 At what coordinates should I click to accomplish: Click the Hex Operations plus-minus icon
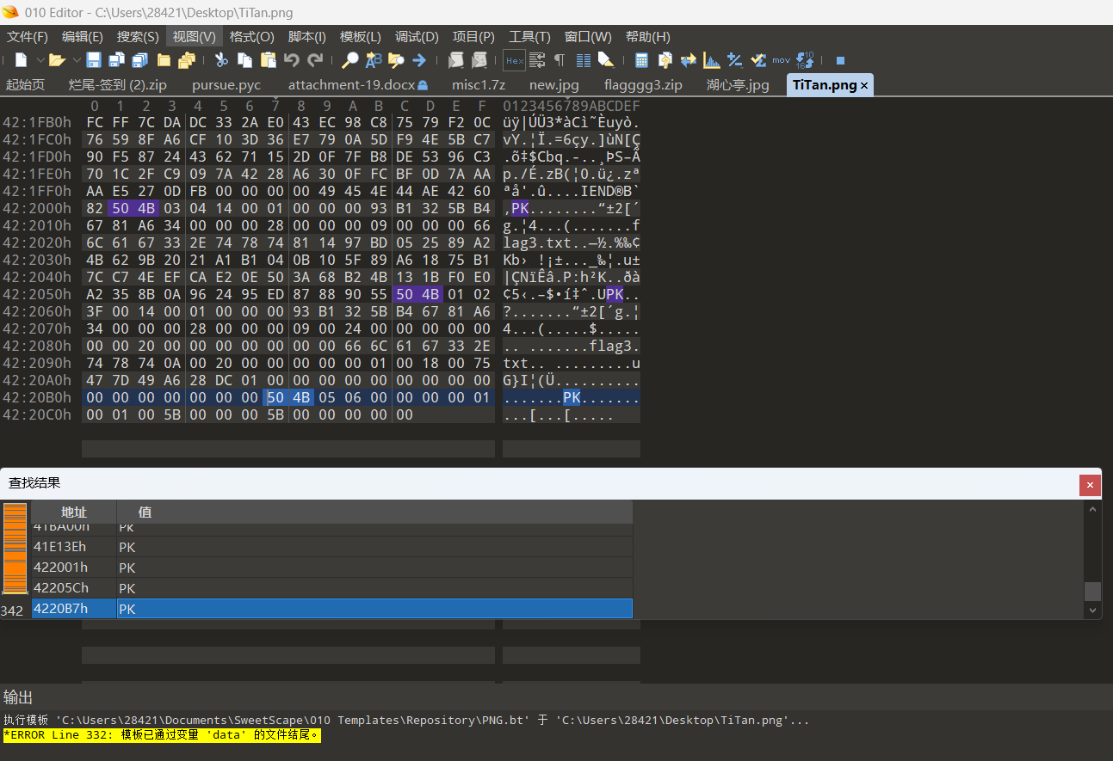click(734, 60)
